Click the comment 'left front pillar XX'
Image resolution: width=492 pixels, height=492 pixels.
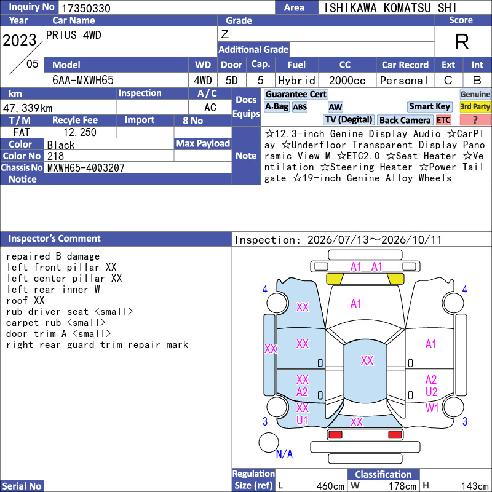(x=61, y=268)
